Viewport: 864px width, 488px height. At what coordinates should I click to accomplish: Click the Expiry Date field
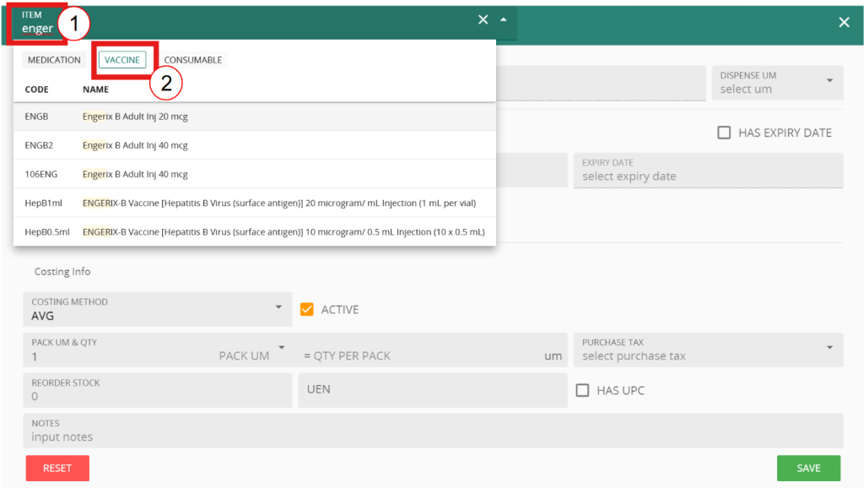coord(707,171)
